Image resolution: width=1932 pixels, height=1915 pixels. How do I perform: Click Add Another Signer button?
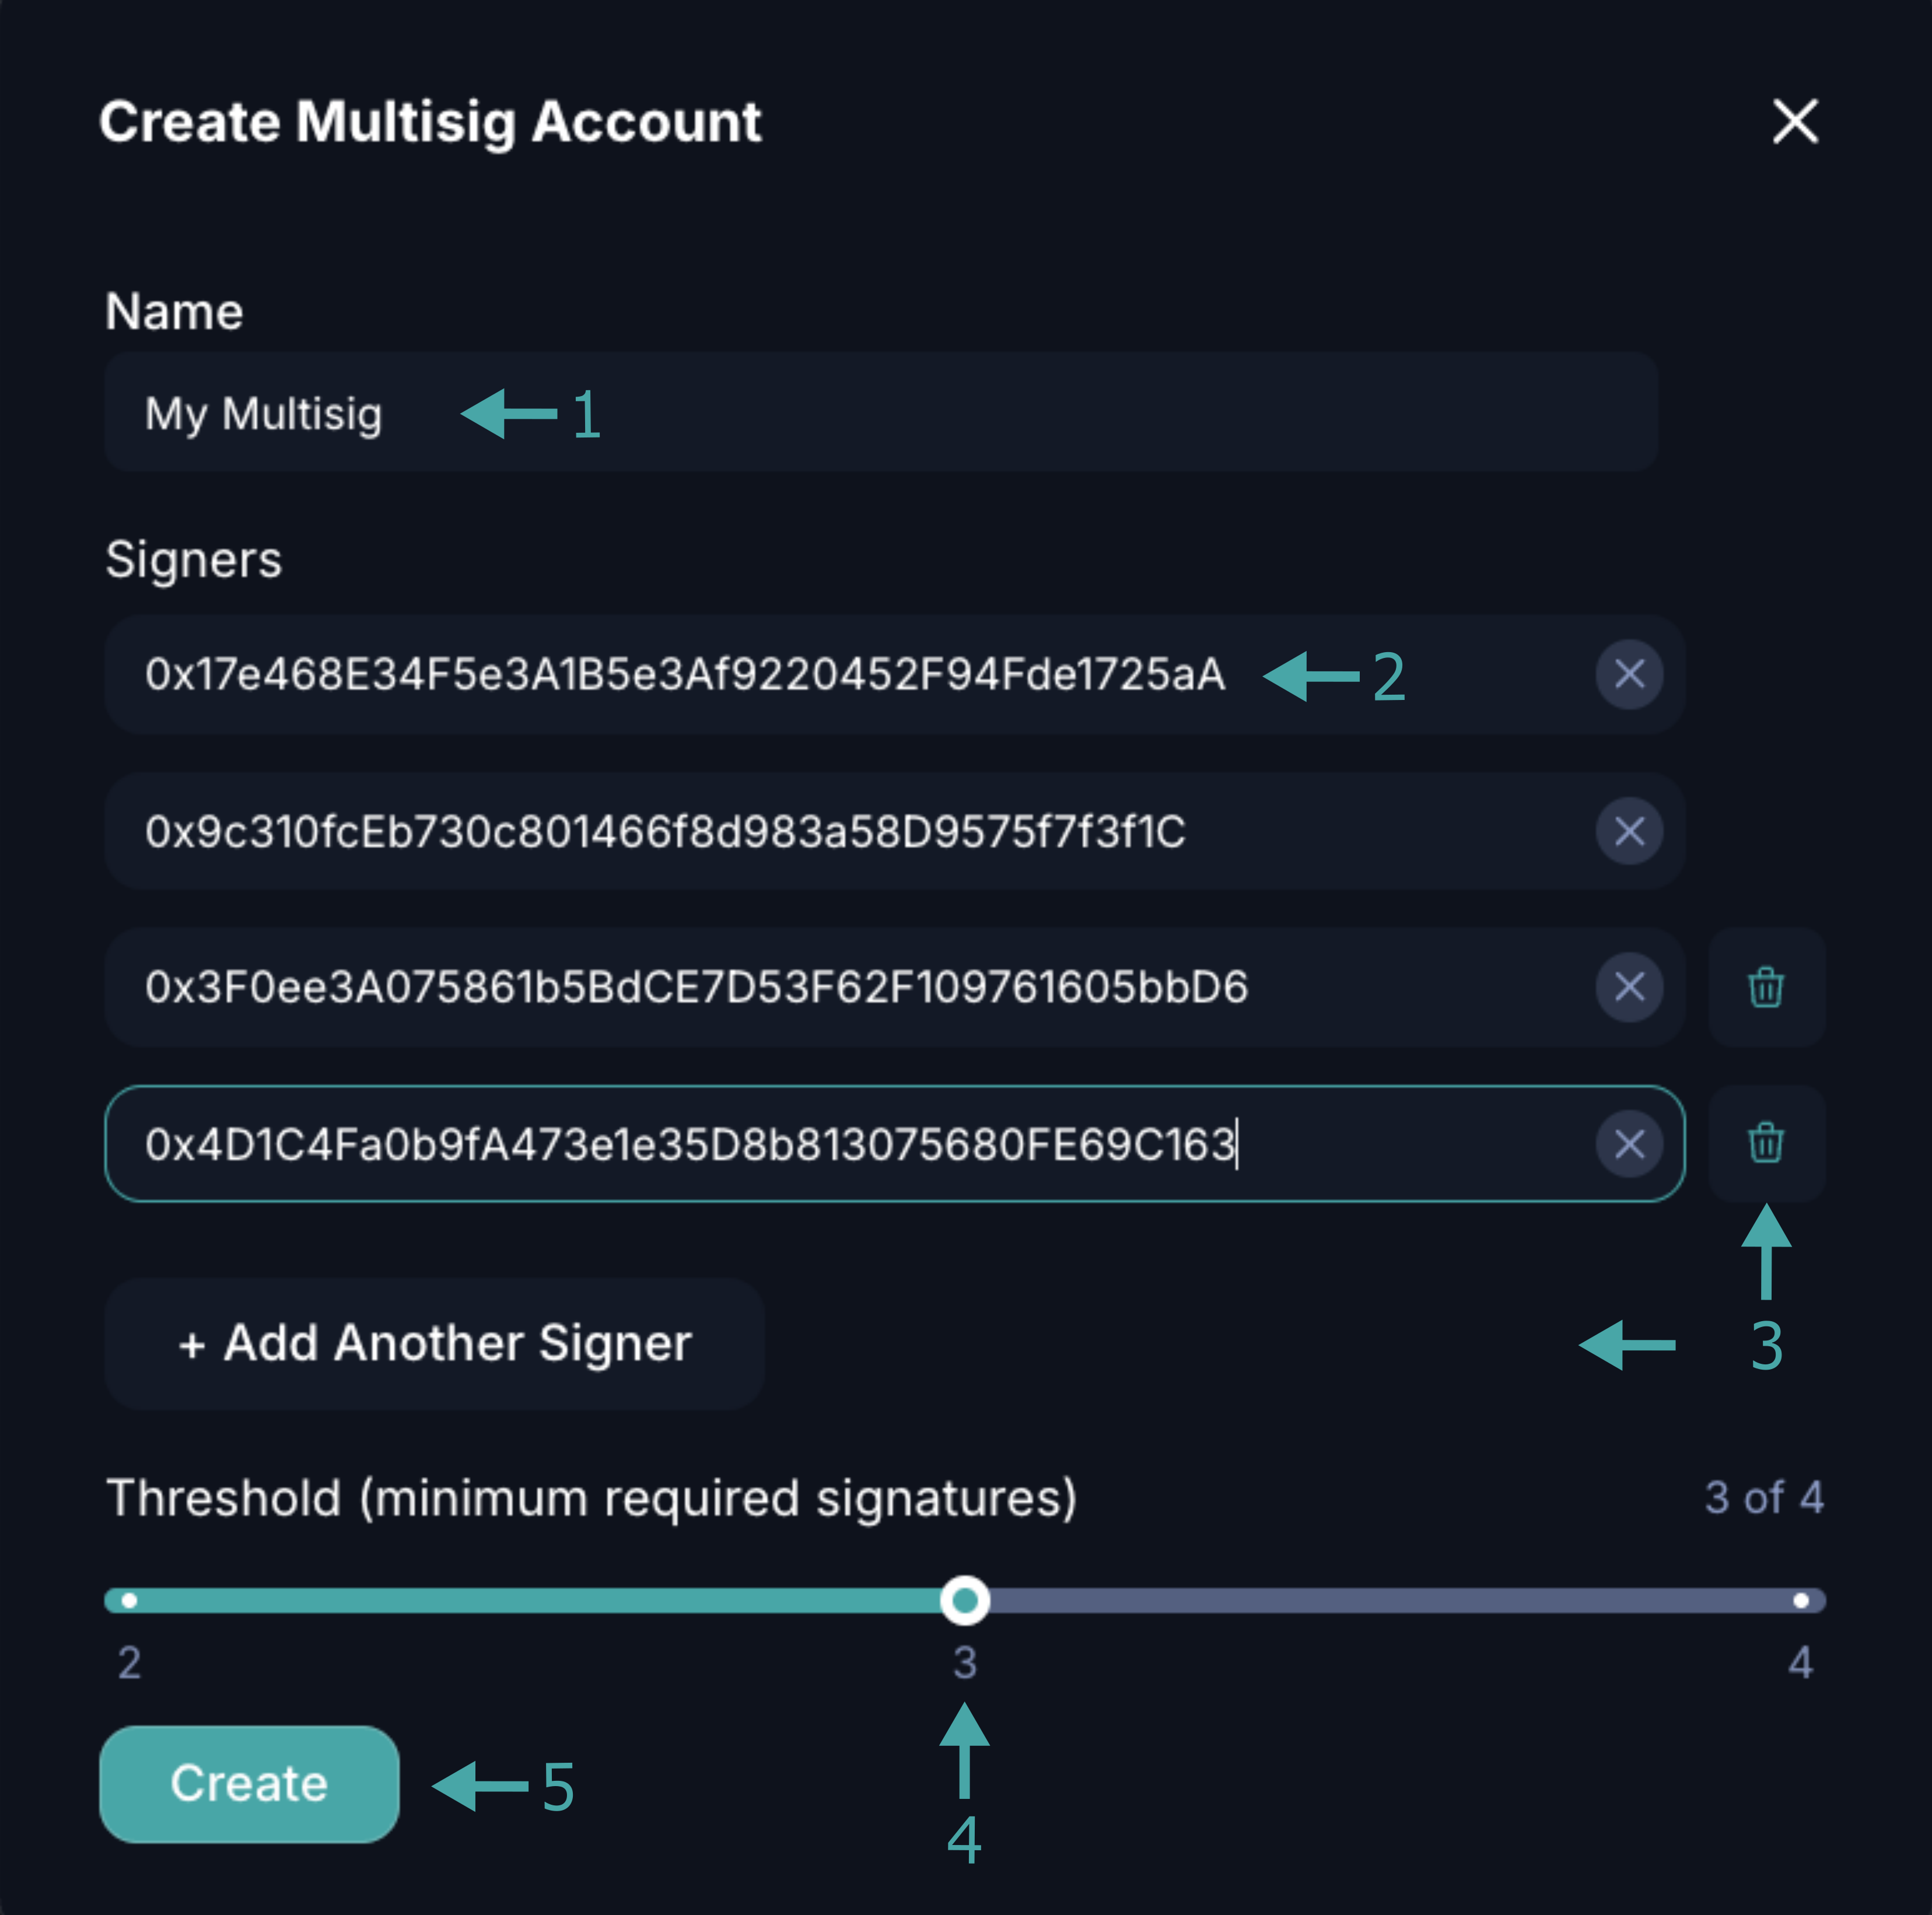(434, 1343)
